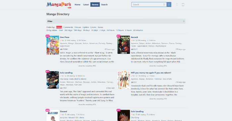Screen dimensions: 232x121
Task: Open second Solo Leveling title by Chu-Gong
Action: coord(137,111)
